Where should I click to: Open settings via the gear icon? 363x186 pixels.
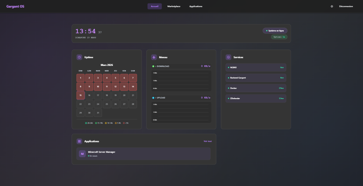click(x=332, y=6)
